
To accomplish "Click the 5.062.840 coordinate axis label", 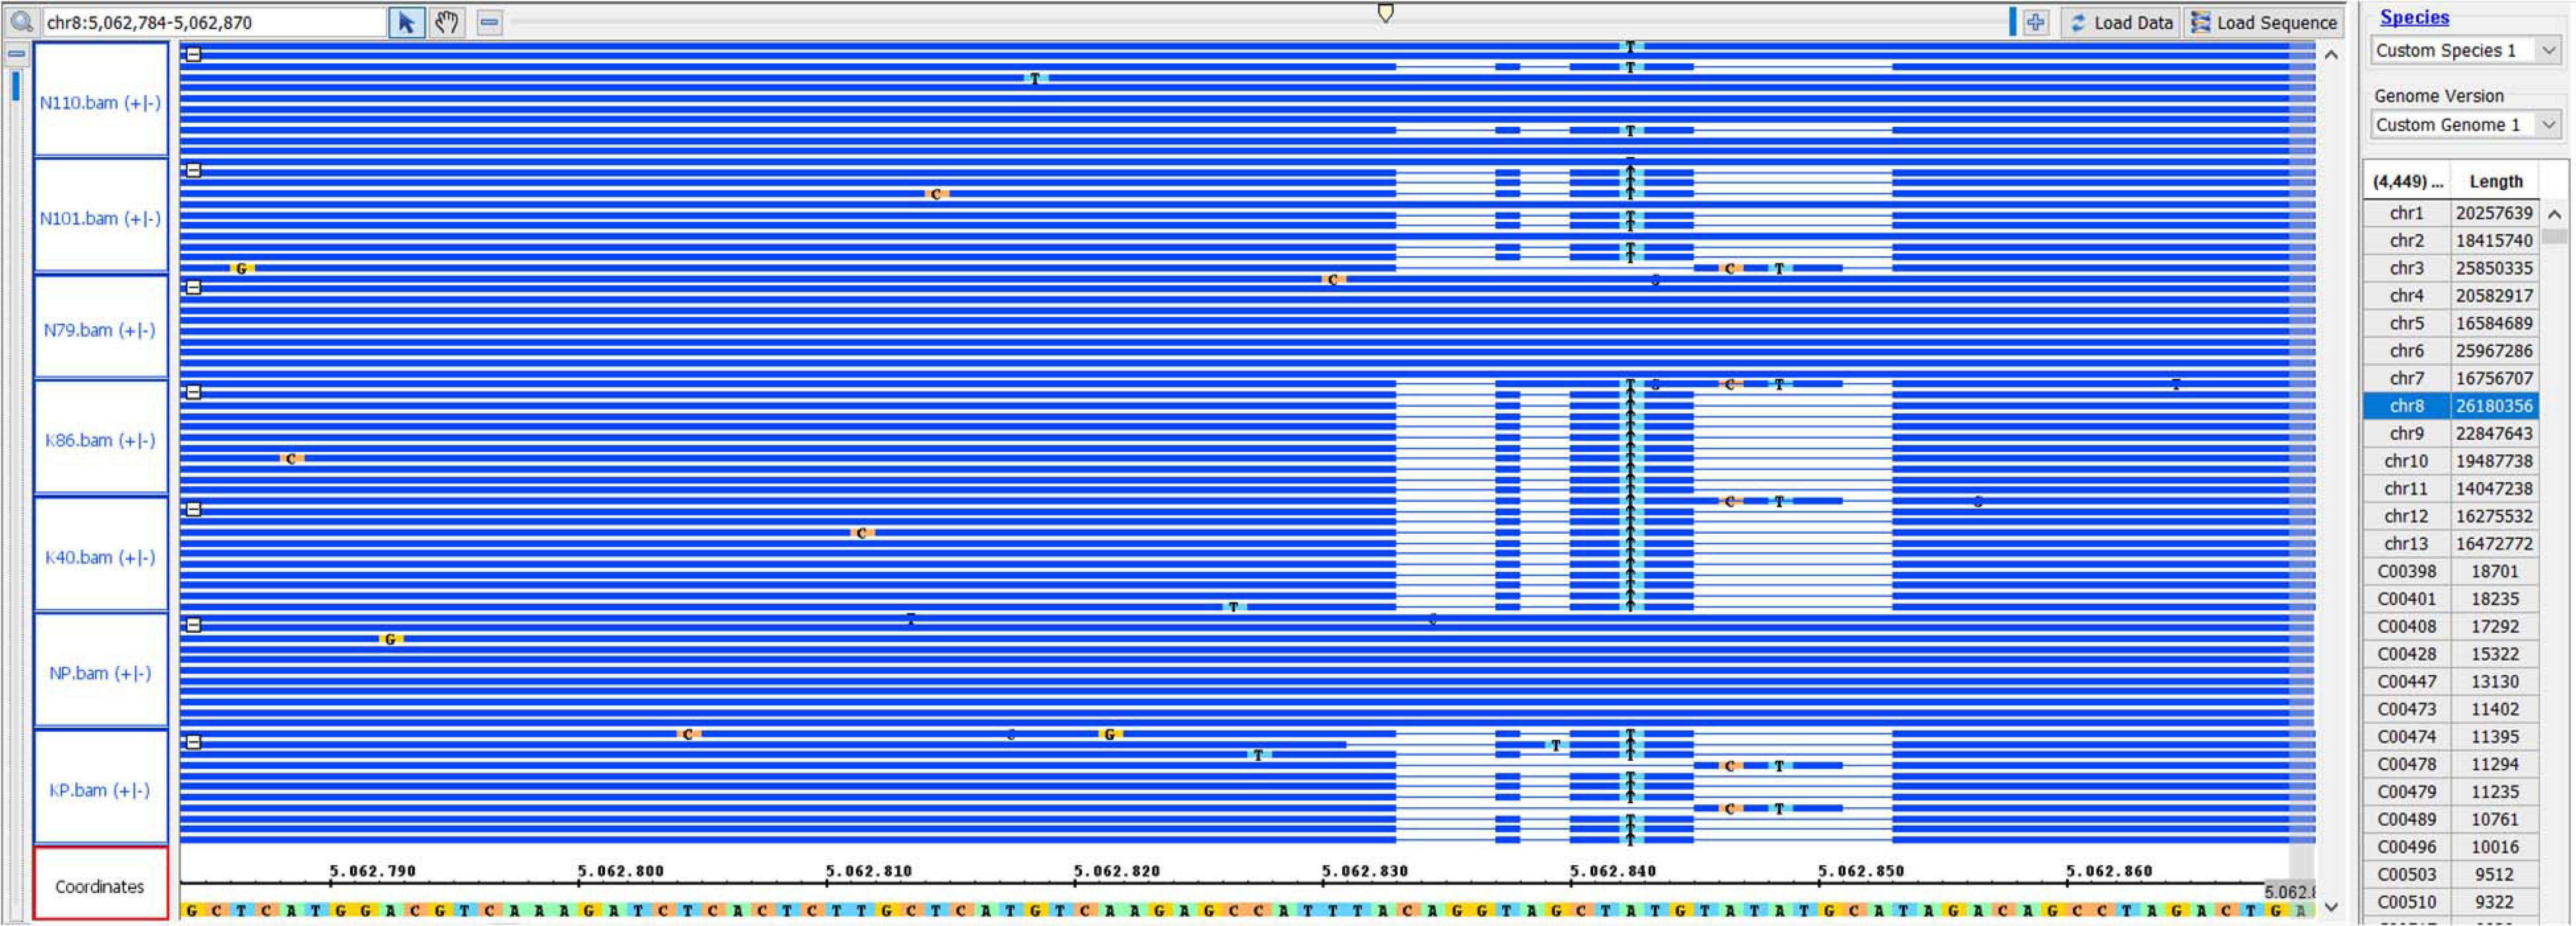I will (x=1612, y=870).
